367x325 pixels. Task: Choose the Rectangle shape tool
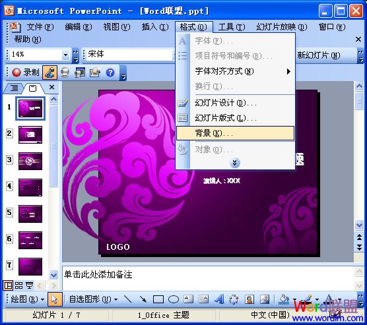pyautogui.click(x=158, y=299)
